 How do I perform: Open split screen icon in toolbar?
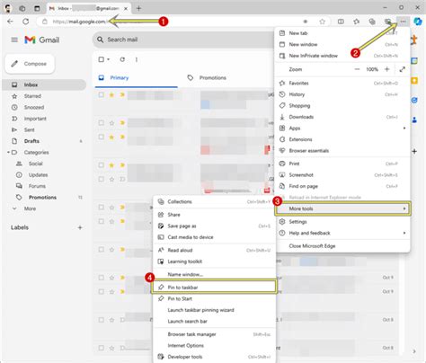tap(341, 22)
